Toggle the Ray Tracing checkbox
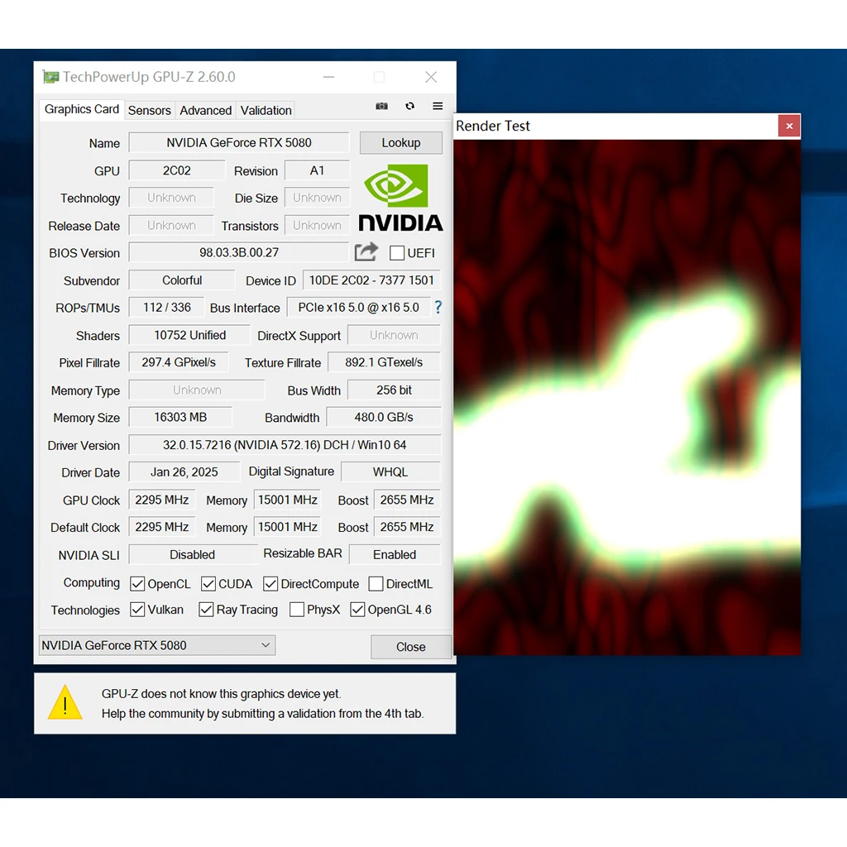847x847 pixels. [207, 610]
